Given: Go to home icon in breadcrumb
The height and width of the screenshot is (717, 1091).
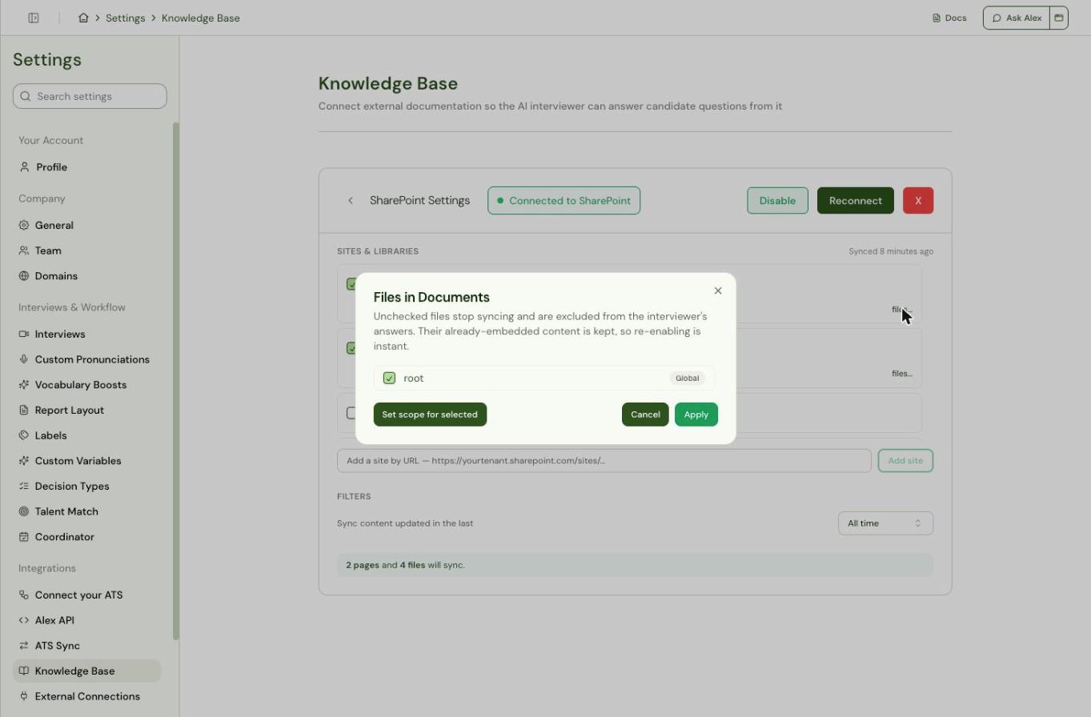Looking at the screenshot, I should pos(83,18).
